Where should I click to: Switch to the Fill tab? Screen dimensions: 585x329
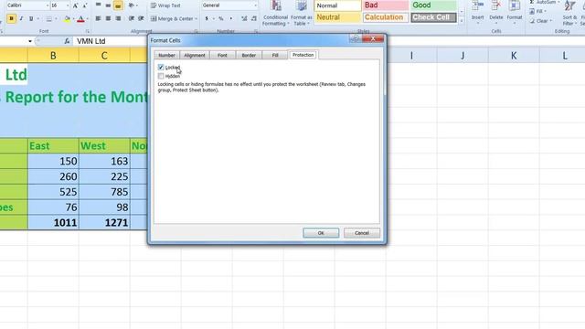(x=275, y=55)
